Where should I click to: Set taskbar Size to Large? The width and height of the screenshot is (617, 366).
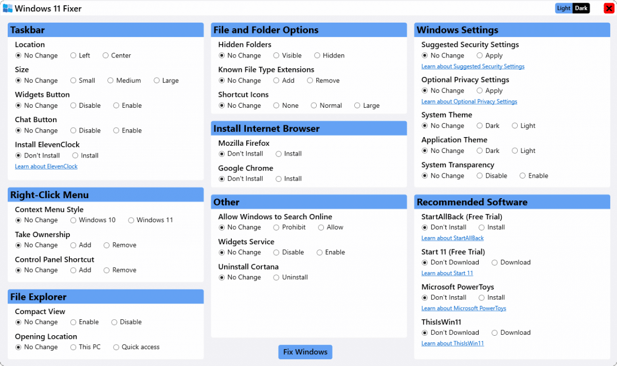coord(156,80)
